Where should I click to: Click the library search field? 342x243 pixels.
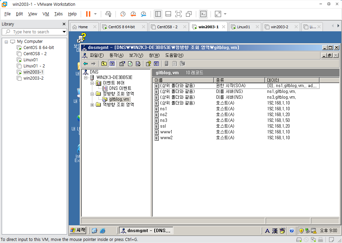pos(34,32)
